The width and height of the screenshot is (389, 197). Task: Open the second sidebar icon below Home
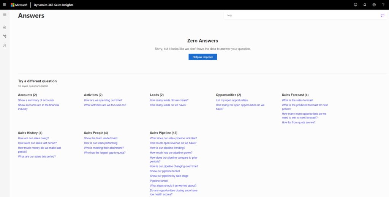5,36
